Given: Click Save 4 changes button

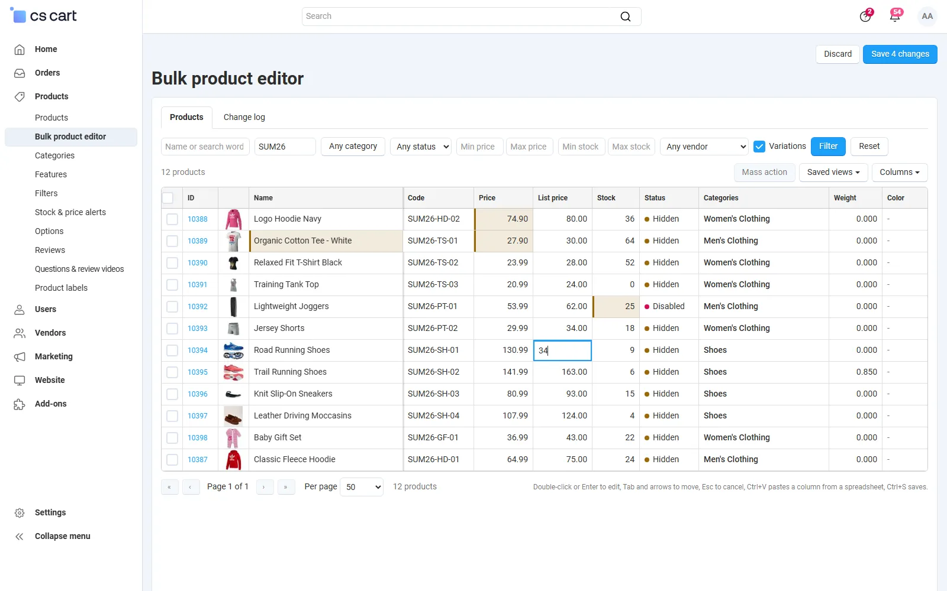Looking at the screenshot, I should pyautogui.click(x=900, y=54).
